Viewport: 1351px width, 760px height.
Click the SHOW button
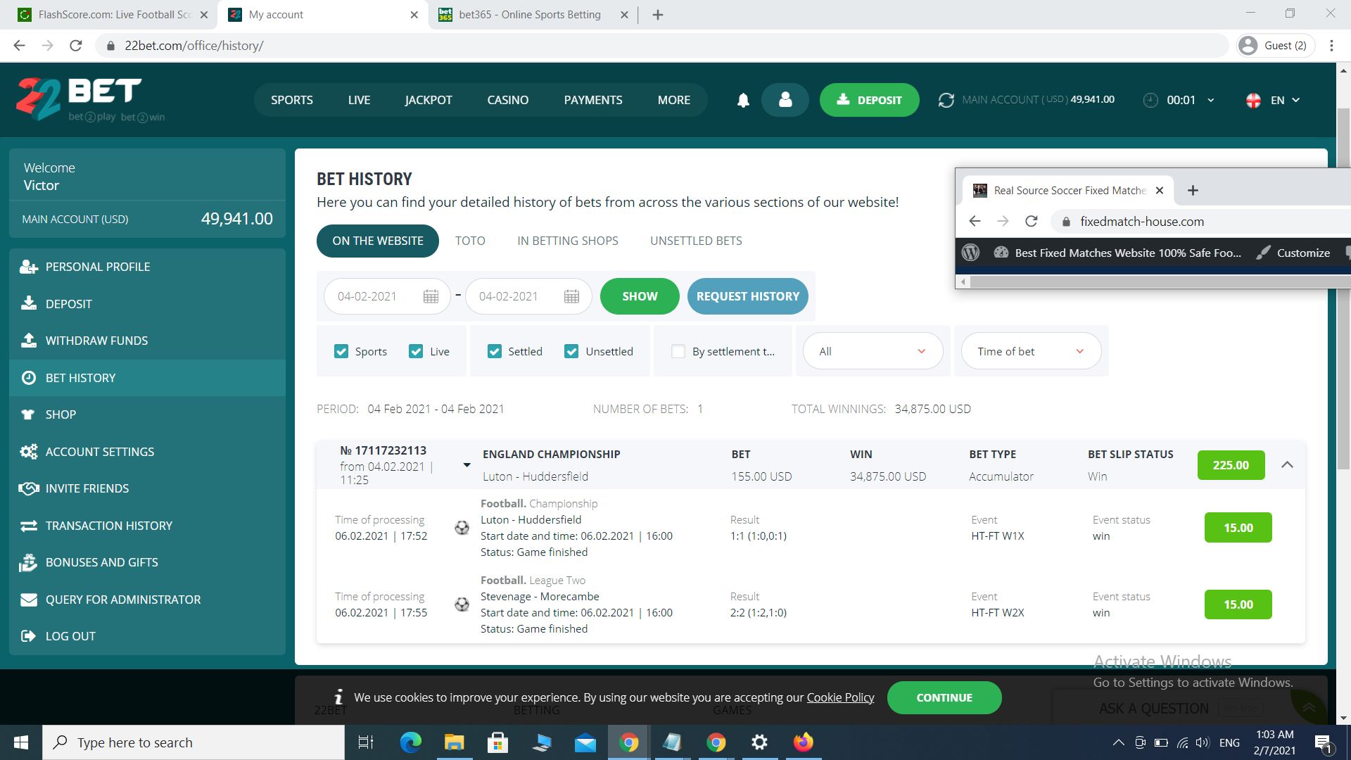tap(640, 296)
